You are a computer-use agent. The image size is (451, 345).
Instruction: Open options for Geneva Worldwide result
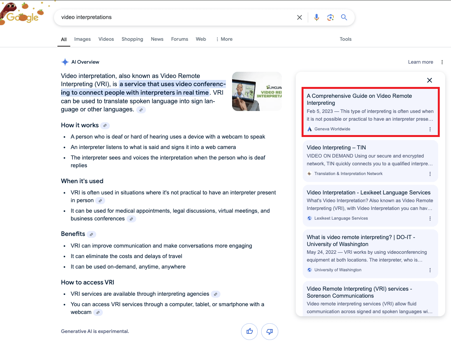pyautogui.click(x=430, y=129)
